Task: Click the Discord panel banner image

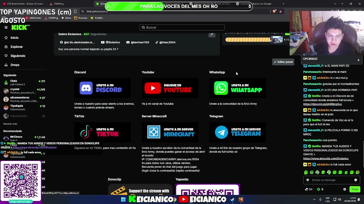Action: tap(103, 88)
